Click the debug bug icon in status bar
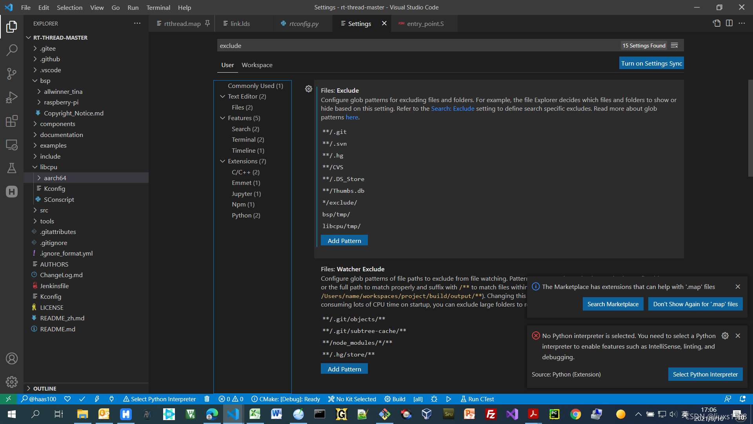Viewport: 753px width, 424px height. point(434,399)
